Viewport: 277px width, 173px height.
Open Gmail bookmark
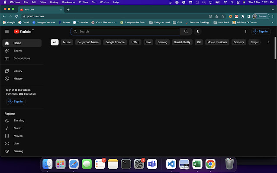pos(24,22)
